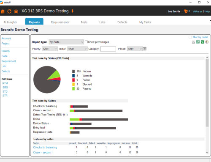
Task: Click the green share icon
Action: coord(202,42)
